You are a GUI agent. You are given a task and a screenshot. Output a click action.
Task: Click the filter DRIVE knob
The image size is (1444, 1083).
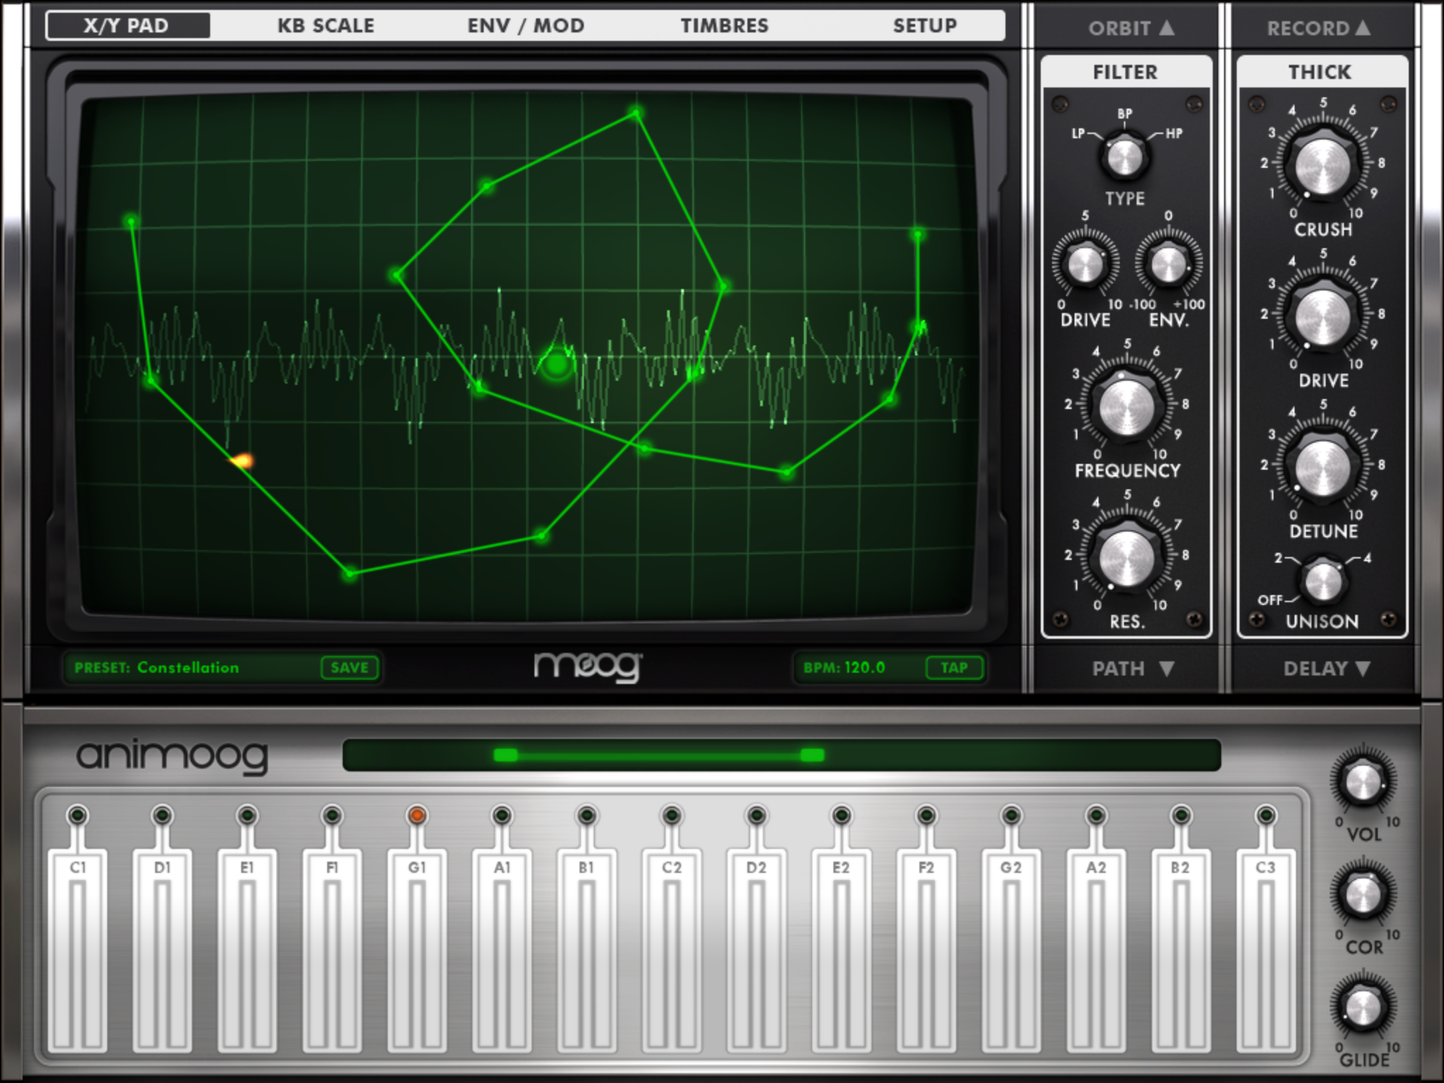pyautogui.click(x=1086, y=265)
